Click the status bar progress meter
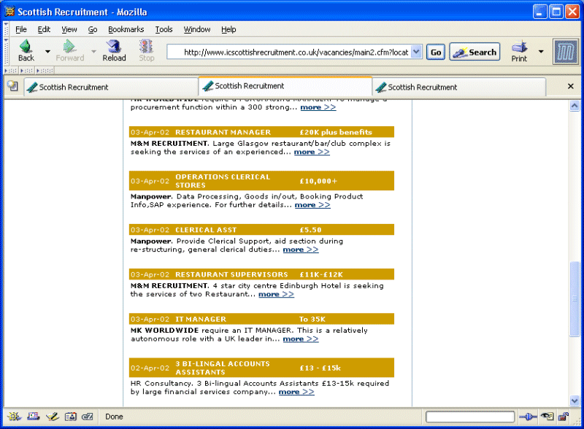The image size is (584, 429). point(470,417)
